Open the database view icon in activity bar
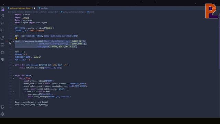The height and width of the screenshot is (124, 220). [x=2, y=52]
